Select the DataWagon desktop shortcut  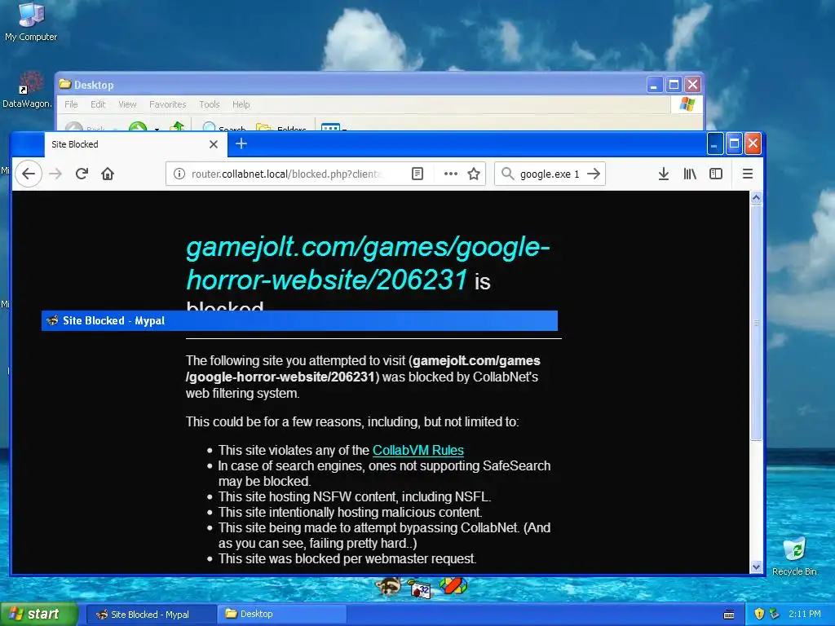pos(28,90)
